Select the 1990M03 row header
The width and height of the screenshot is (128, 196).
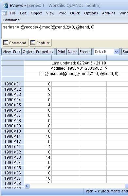point(13,94)
